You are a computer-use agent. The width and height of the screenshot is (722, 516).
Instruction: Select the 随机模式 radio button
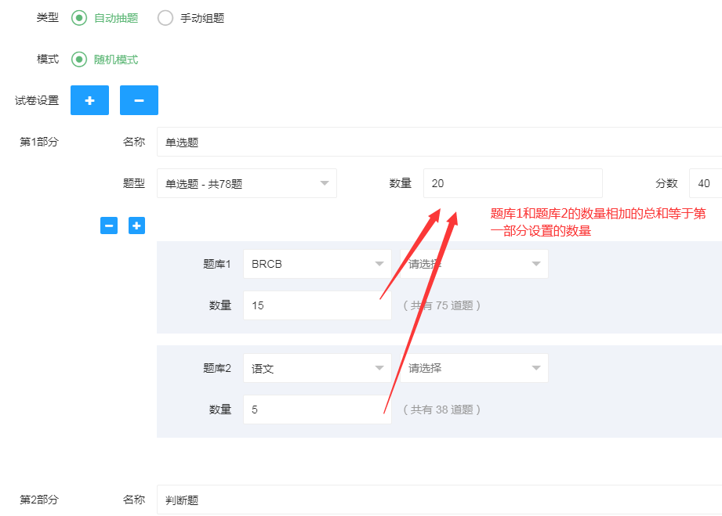(x=79, y=60)
